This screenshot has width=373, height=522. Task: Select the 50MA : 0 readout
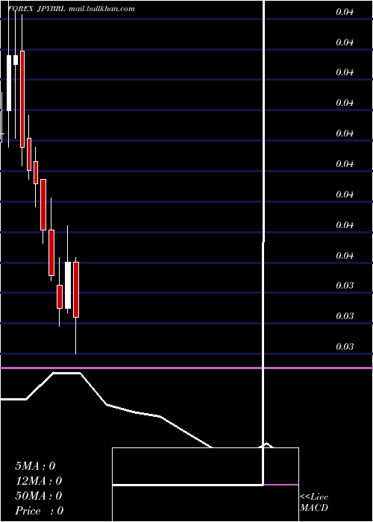tap(38, 496)
